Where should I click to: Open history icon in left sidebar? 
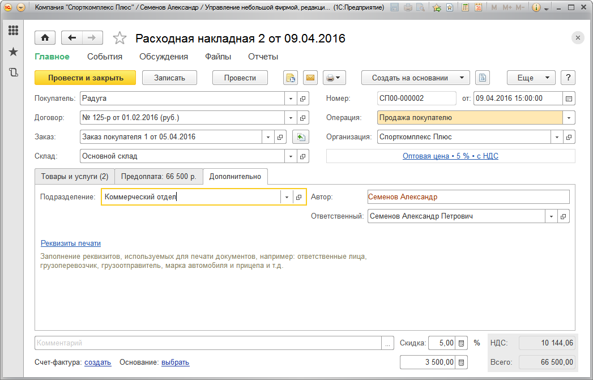(13, 72)
